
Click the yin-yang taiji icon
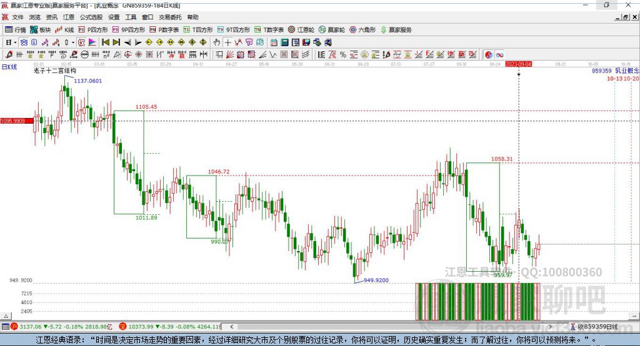[489, 55]
